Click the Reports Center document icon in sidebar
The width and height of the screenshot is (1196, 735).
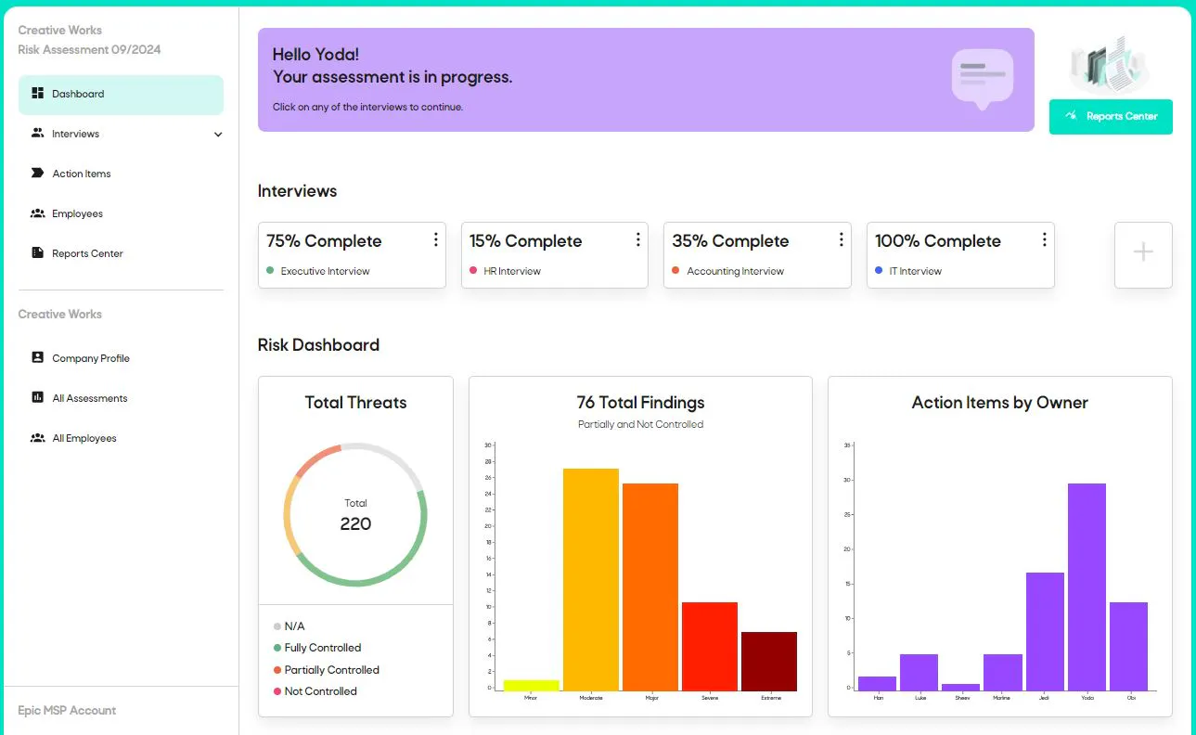(38, 252)
